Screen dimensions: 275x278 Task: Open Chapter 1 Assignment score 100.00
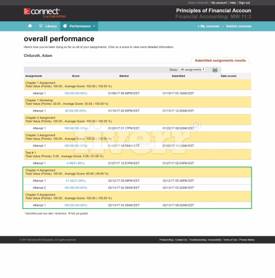(x=76, y=93)
